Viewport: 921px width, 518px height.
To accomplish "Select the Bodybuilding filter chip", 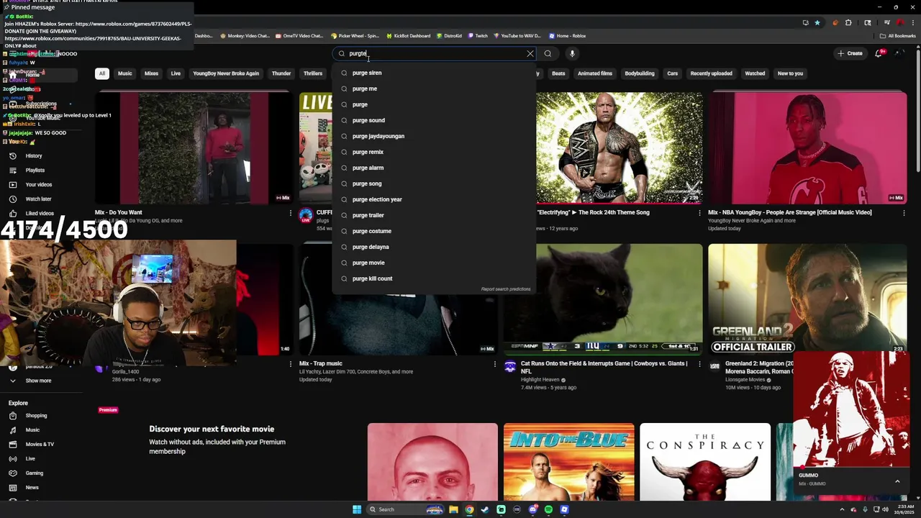I will [x=640, y=73].
